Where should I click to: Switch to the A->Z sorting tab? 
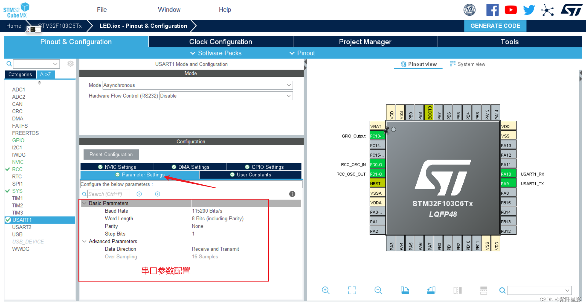coord(45,74)
